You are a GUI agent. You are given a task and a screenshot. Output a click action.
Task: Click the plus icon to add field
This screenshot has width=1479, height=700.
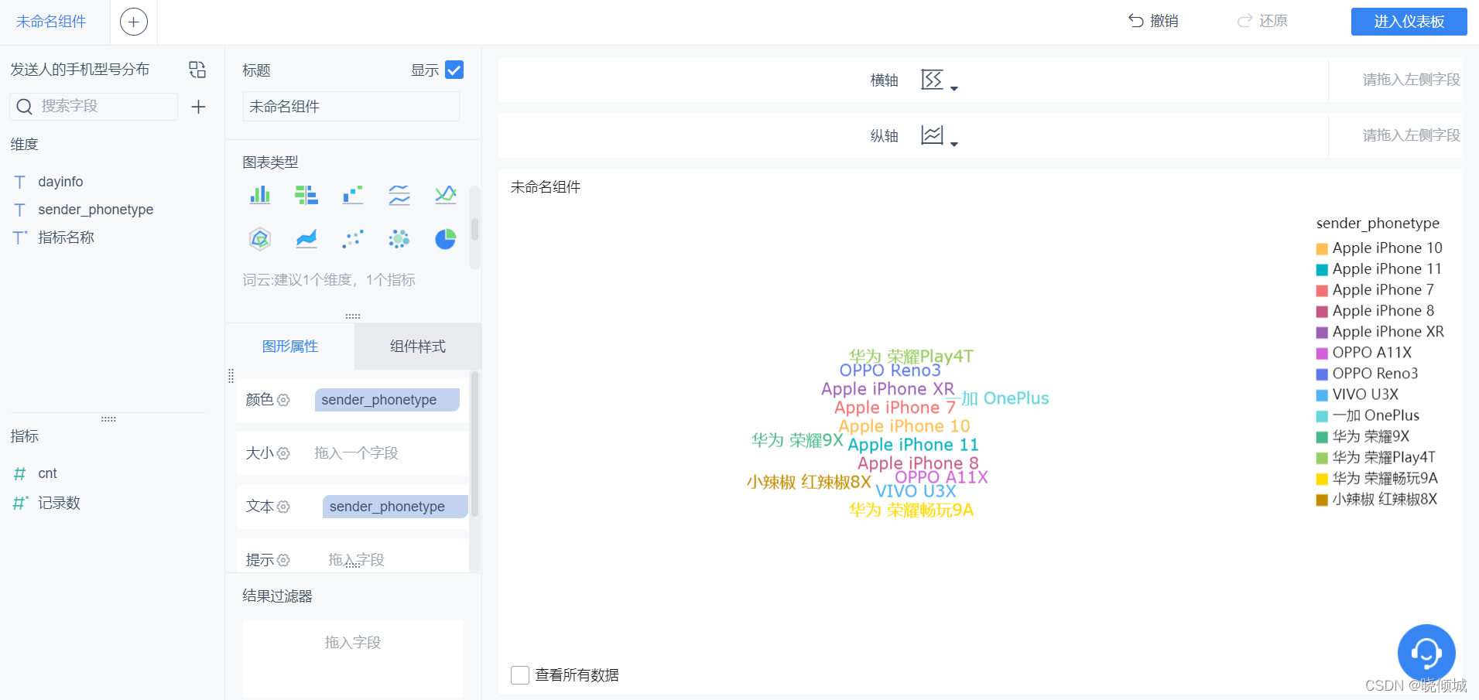coord(198,107)
